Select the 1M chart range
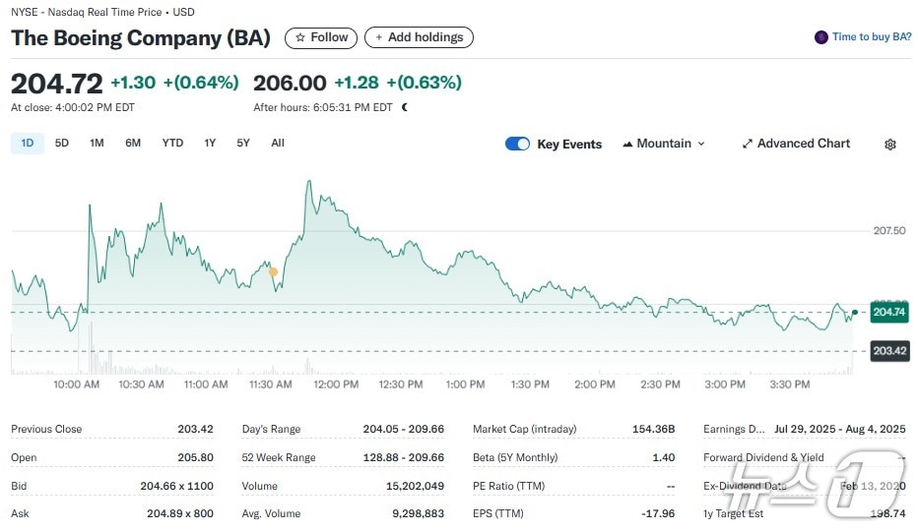Screen dimensions: 918x531 pyautogui.click(x=97, y=144)
